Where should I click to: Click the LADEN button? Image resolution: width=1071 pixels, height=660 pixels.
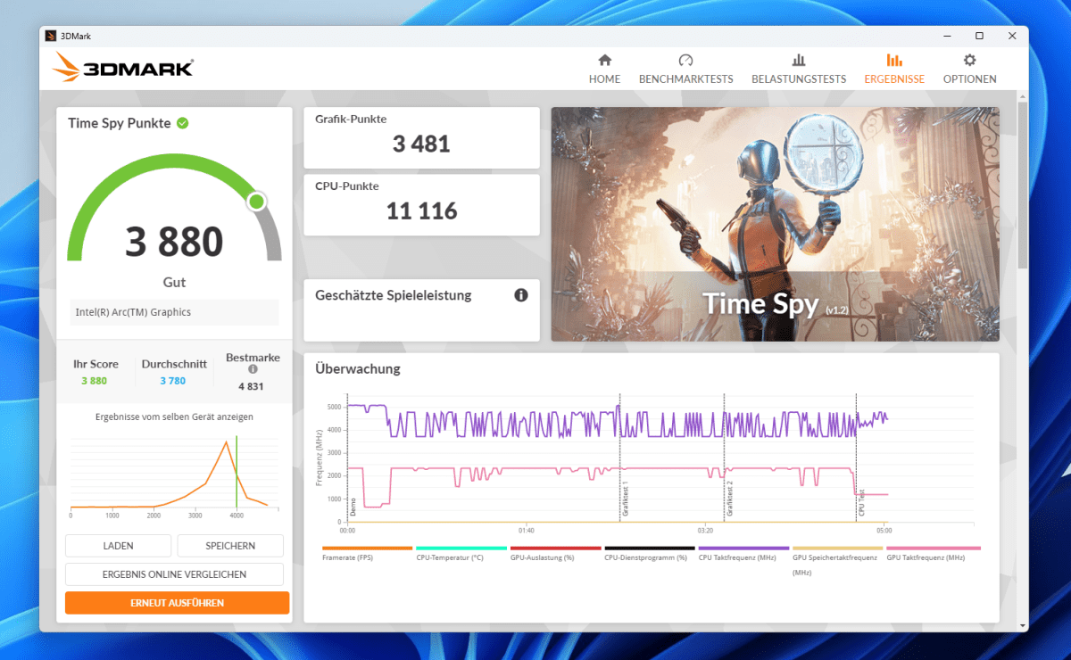pyautogui.click(x=118, y=546)
